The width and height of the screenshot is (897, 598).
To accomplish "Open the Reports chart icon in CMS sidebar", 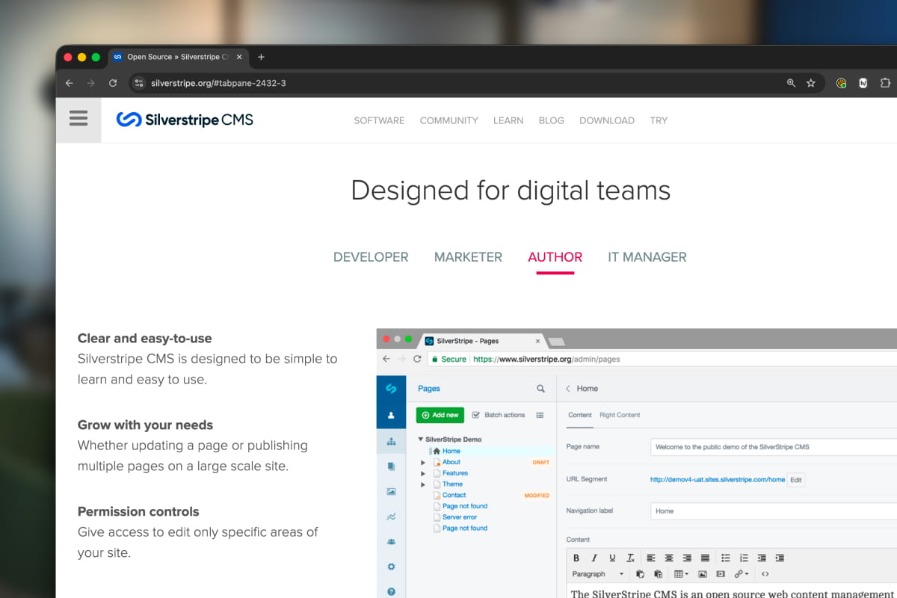I will (391, 517).
